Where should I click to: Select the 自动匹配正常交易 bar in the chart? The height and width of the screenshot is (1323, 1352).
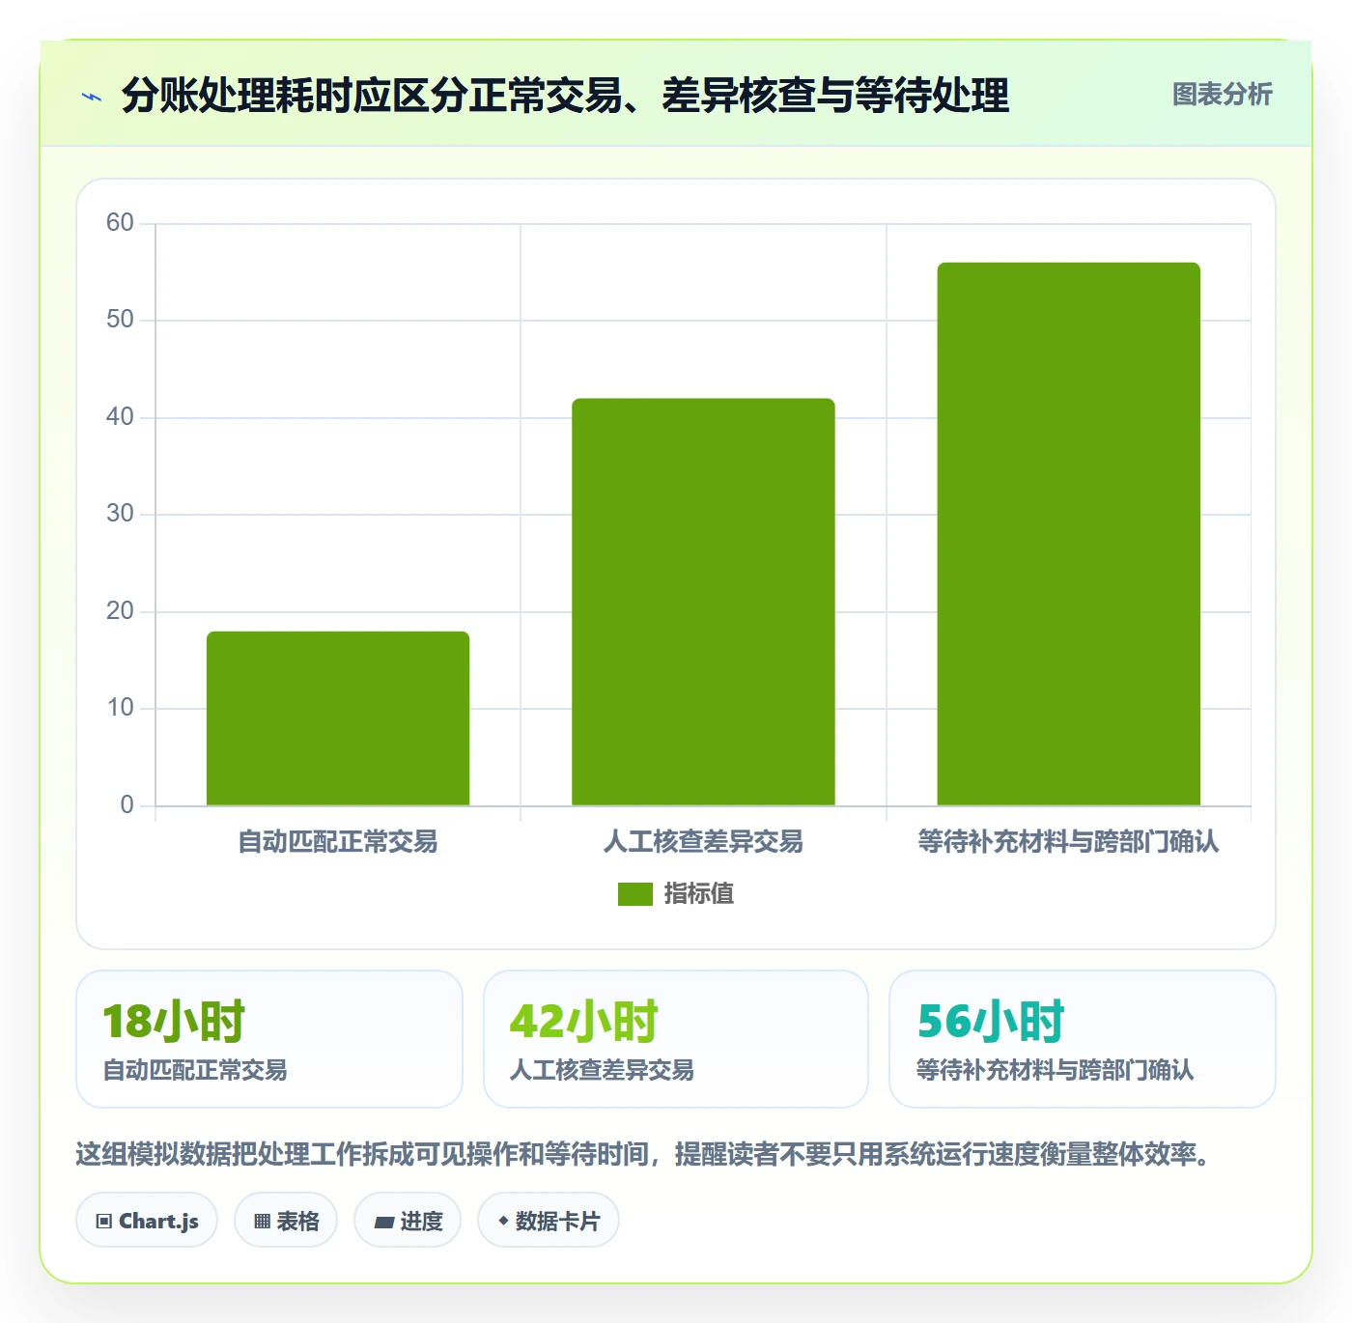pyautogui.click(x=338, y=718)
